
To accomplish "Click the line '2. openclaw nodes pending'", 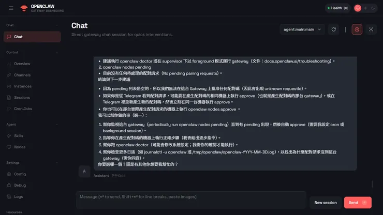I will click(125, 67).
